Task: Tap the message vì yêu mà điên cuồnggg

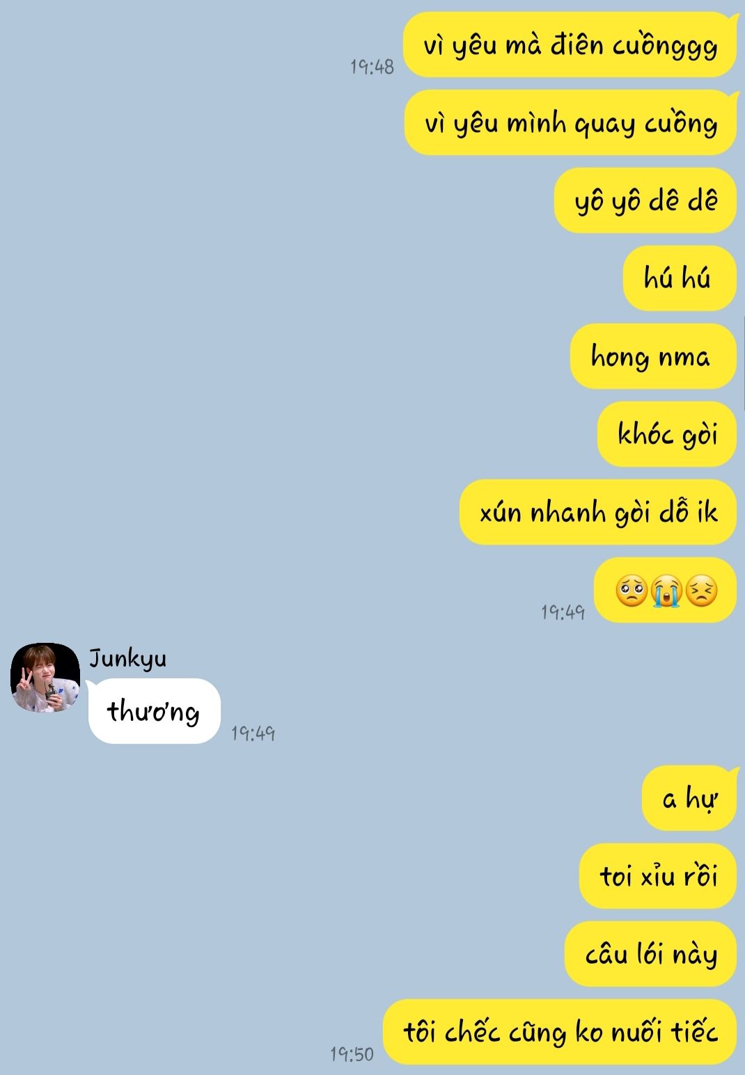Action: 570,45
